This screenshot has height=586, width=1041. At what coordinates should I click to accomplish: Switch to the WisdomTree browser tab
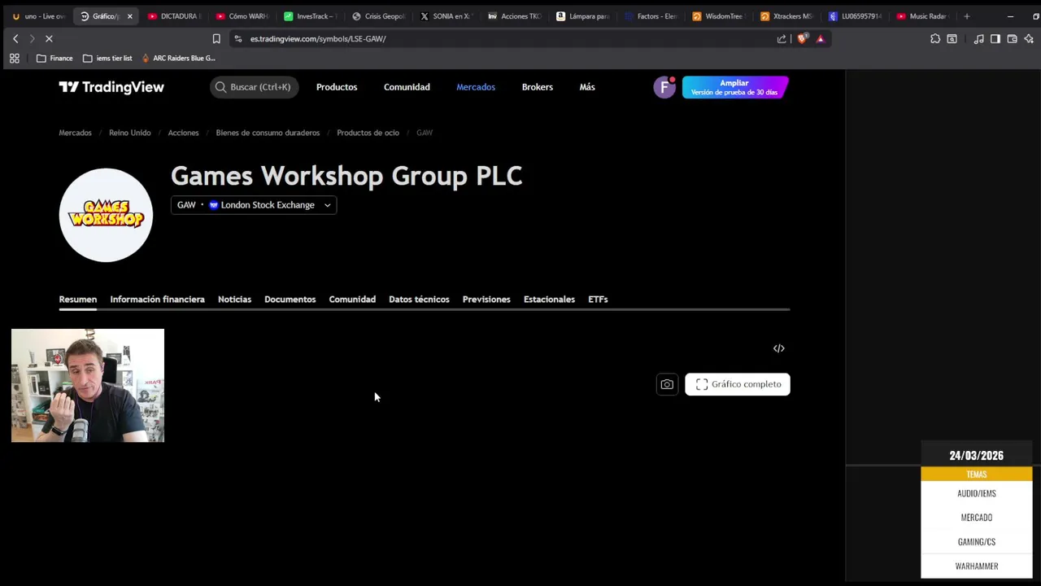[x=719, y=16]
